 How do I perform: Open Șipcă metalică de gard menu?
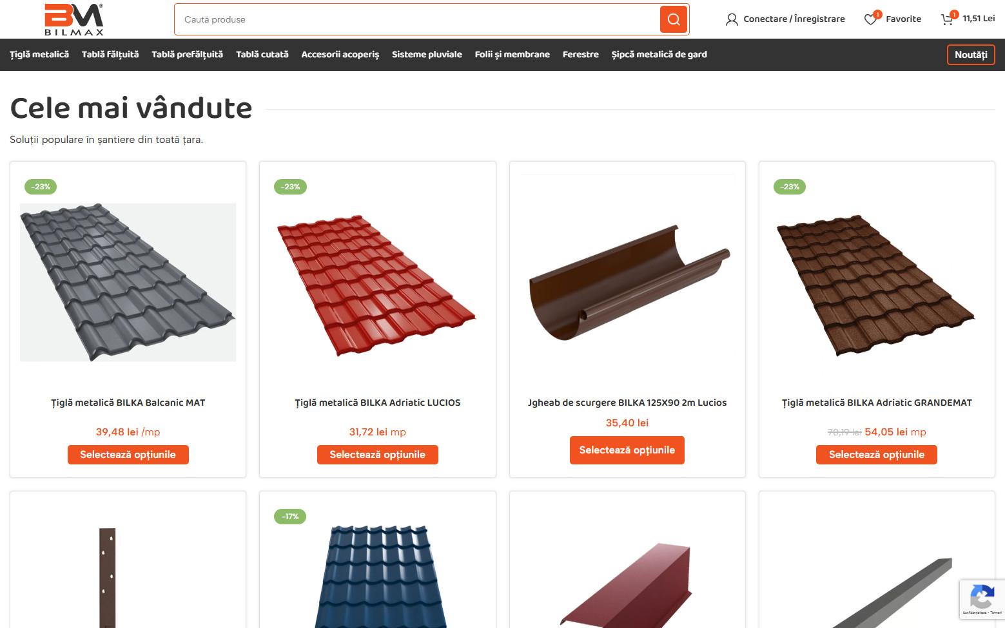pyautogui.click(x=659, y=55)
